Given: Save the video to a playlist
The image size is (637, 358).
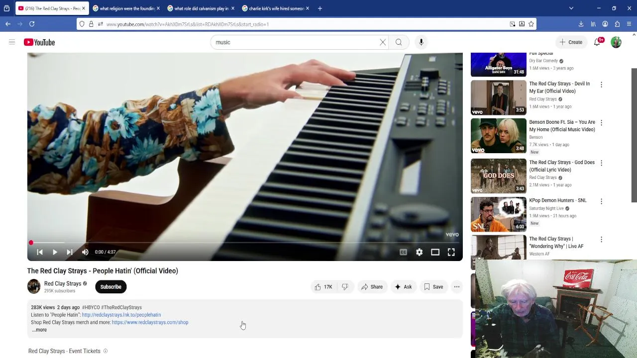Looking at the screenshot, I should pos(433,287).
